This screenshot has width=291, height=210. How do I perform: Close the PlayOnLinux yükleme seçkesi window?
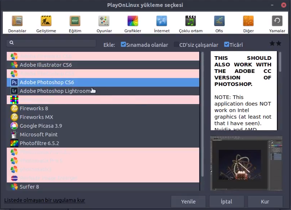284,5
